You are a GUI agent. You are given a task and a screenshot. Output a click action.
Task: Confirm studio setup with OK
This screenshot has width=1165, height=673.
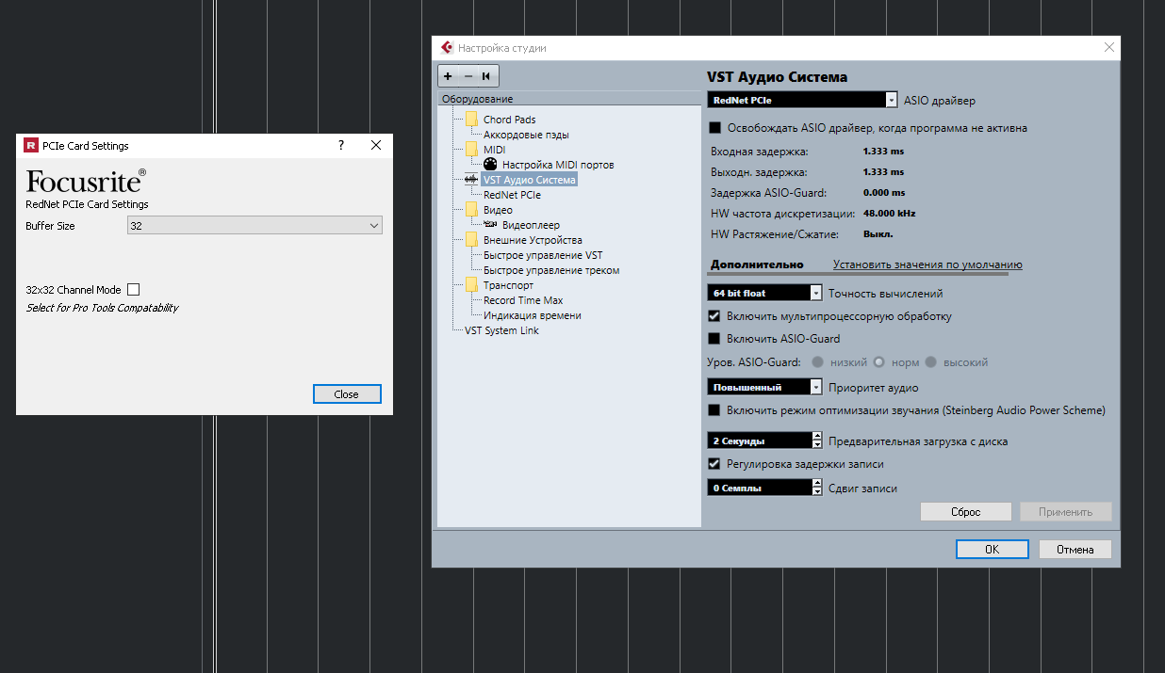click(992, 550)
